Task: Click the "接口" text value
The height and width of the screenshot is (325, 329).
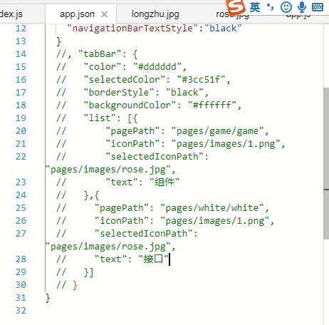Action: click(153, 259)
